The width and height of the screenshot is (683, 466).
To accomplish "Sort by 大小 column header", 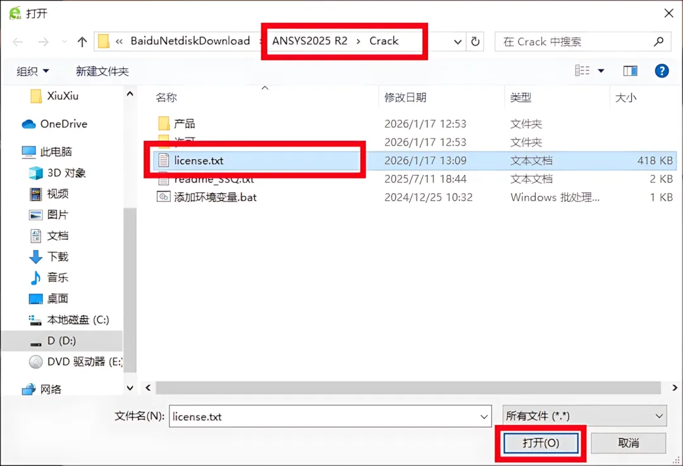I will 625,97.
